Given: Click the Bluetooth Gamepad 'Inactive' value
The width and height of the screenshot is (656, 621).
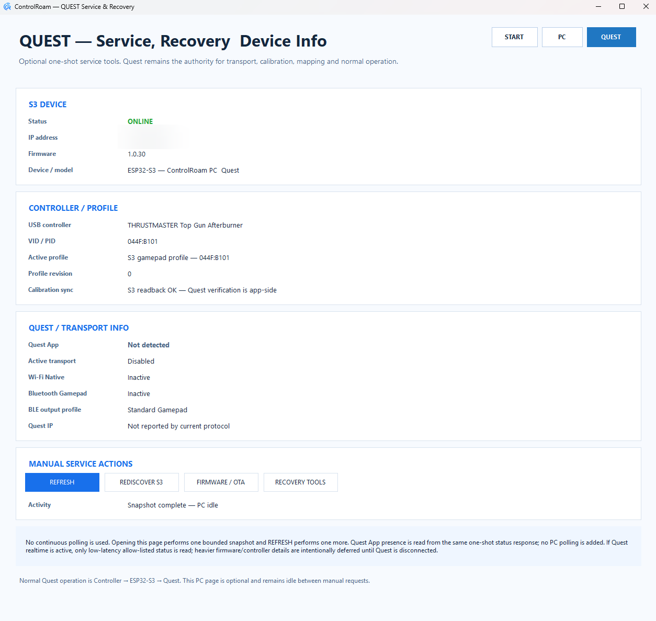Looking at the screenshot, I should click(x=139, y=394).
